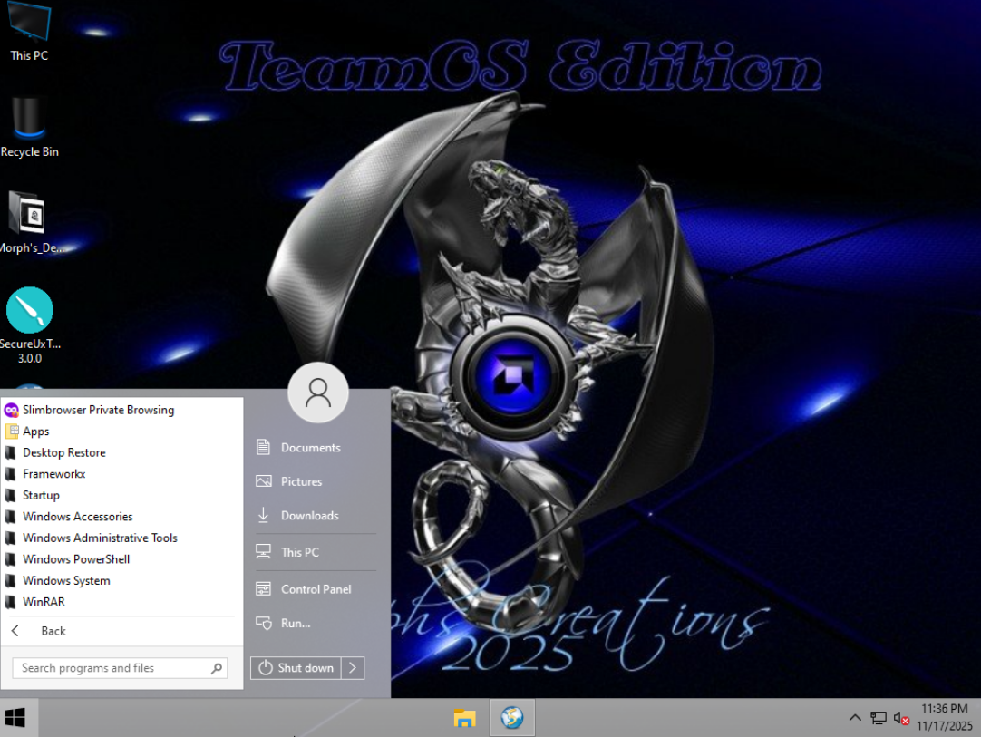Open the Slimbrowser taskbar icon
Image resolution: width=981 pixels, height=737 pixels.
[511, 718]
